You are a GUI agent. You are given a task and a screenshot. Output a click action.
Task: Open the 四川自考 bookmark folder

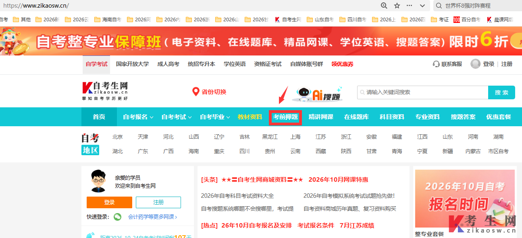[x=353, y=19]
